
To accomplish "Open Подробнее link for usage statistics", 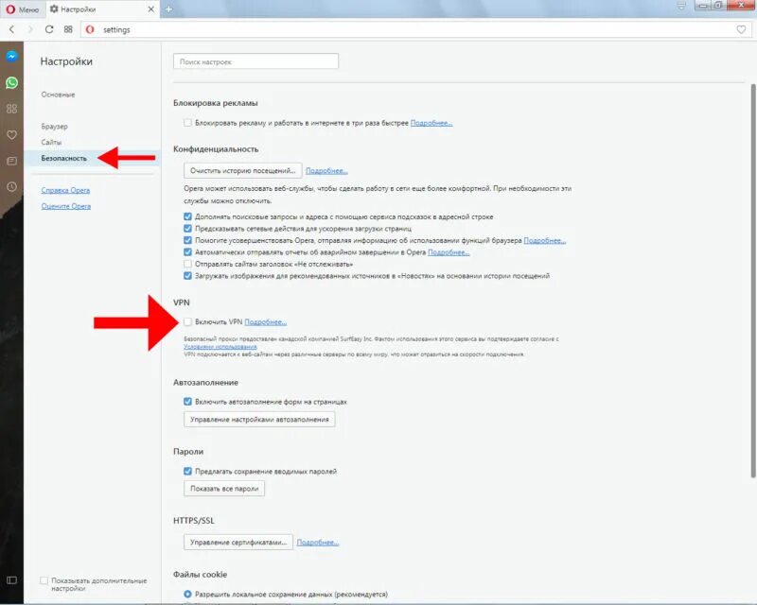I will (x=545, y=240).
